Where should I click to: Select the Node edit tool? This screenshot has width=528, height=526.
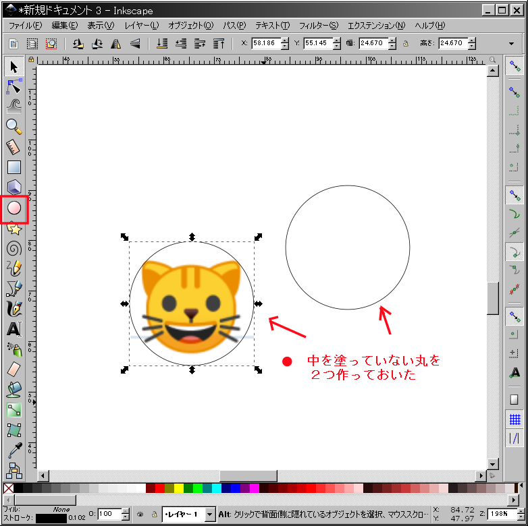click(14, 87)
